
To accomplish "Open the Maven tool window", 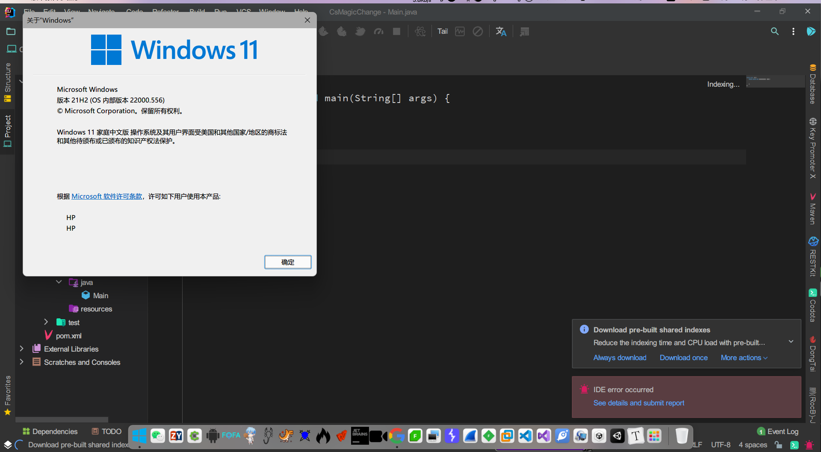I will pyautogui.click(x=813, y=209).
